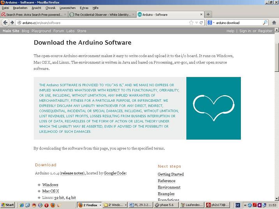Screen dimensions: 279x209
Task: Go back with the browser back arrow
Action: tap(5, 23)
